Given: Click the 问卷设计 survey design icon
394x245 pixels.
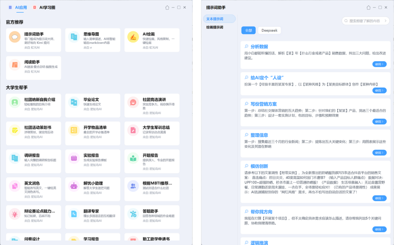Looking at the screenshot, I should tap(14, 241).
